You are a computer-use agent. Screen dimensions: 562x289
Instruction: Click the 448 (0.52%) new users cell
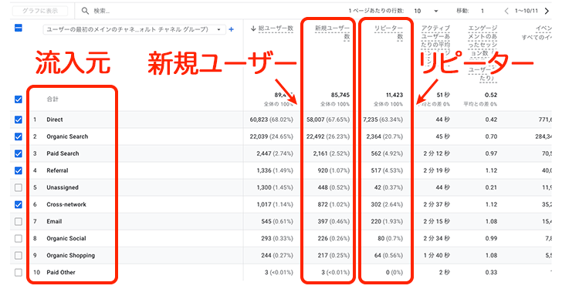[333, 187]
